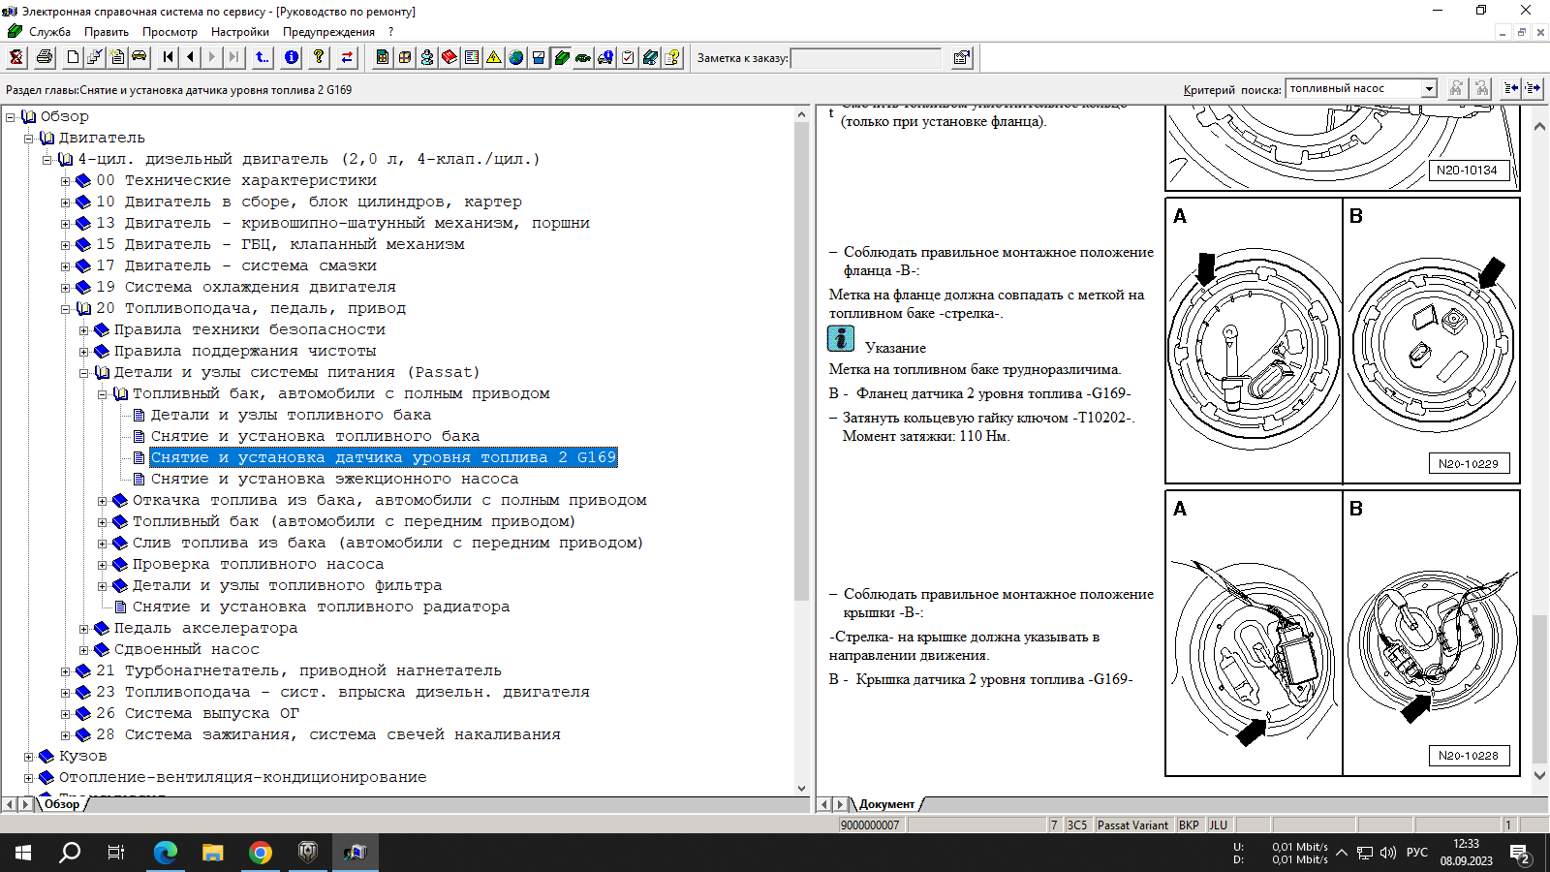The width and height of the screenshot is (1550, 872).
Task: Select 'Снятие и установка топливного бака'
Action: point(315,436)
